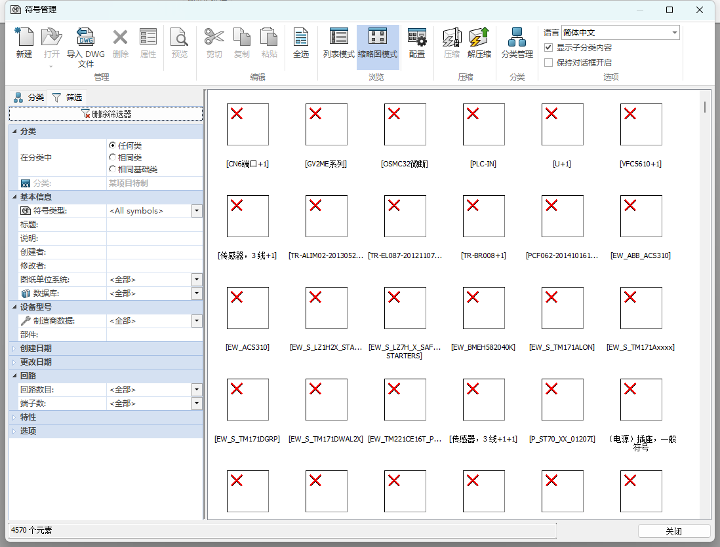Expand the 特性 section
Image resolution: width=720 pixels, height=547 pixels.
14,417
